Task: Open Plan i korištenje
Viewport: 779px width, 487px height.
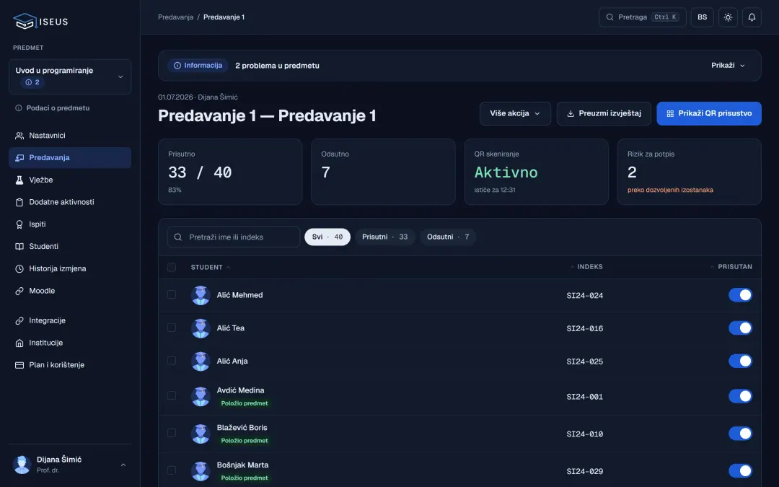Action: [x=70, y=365]
